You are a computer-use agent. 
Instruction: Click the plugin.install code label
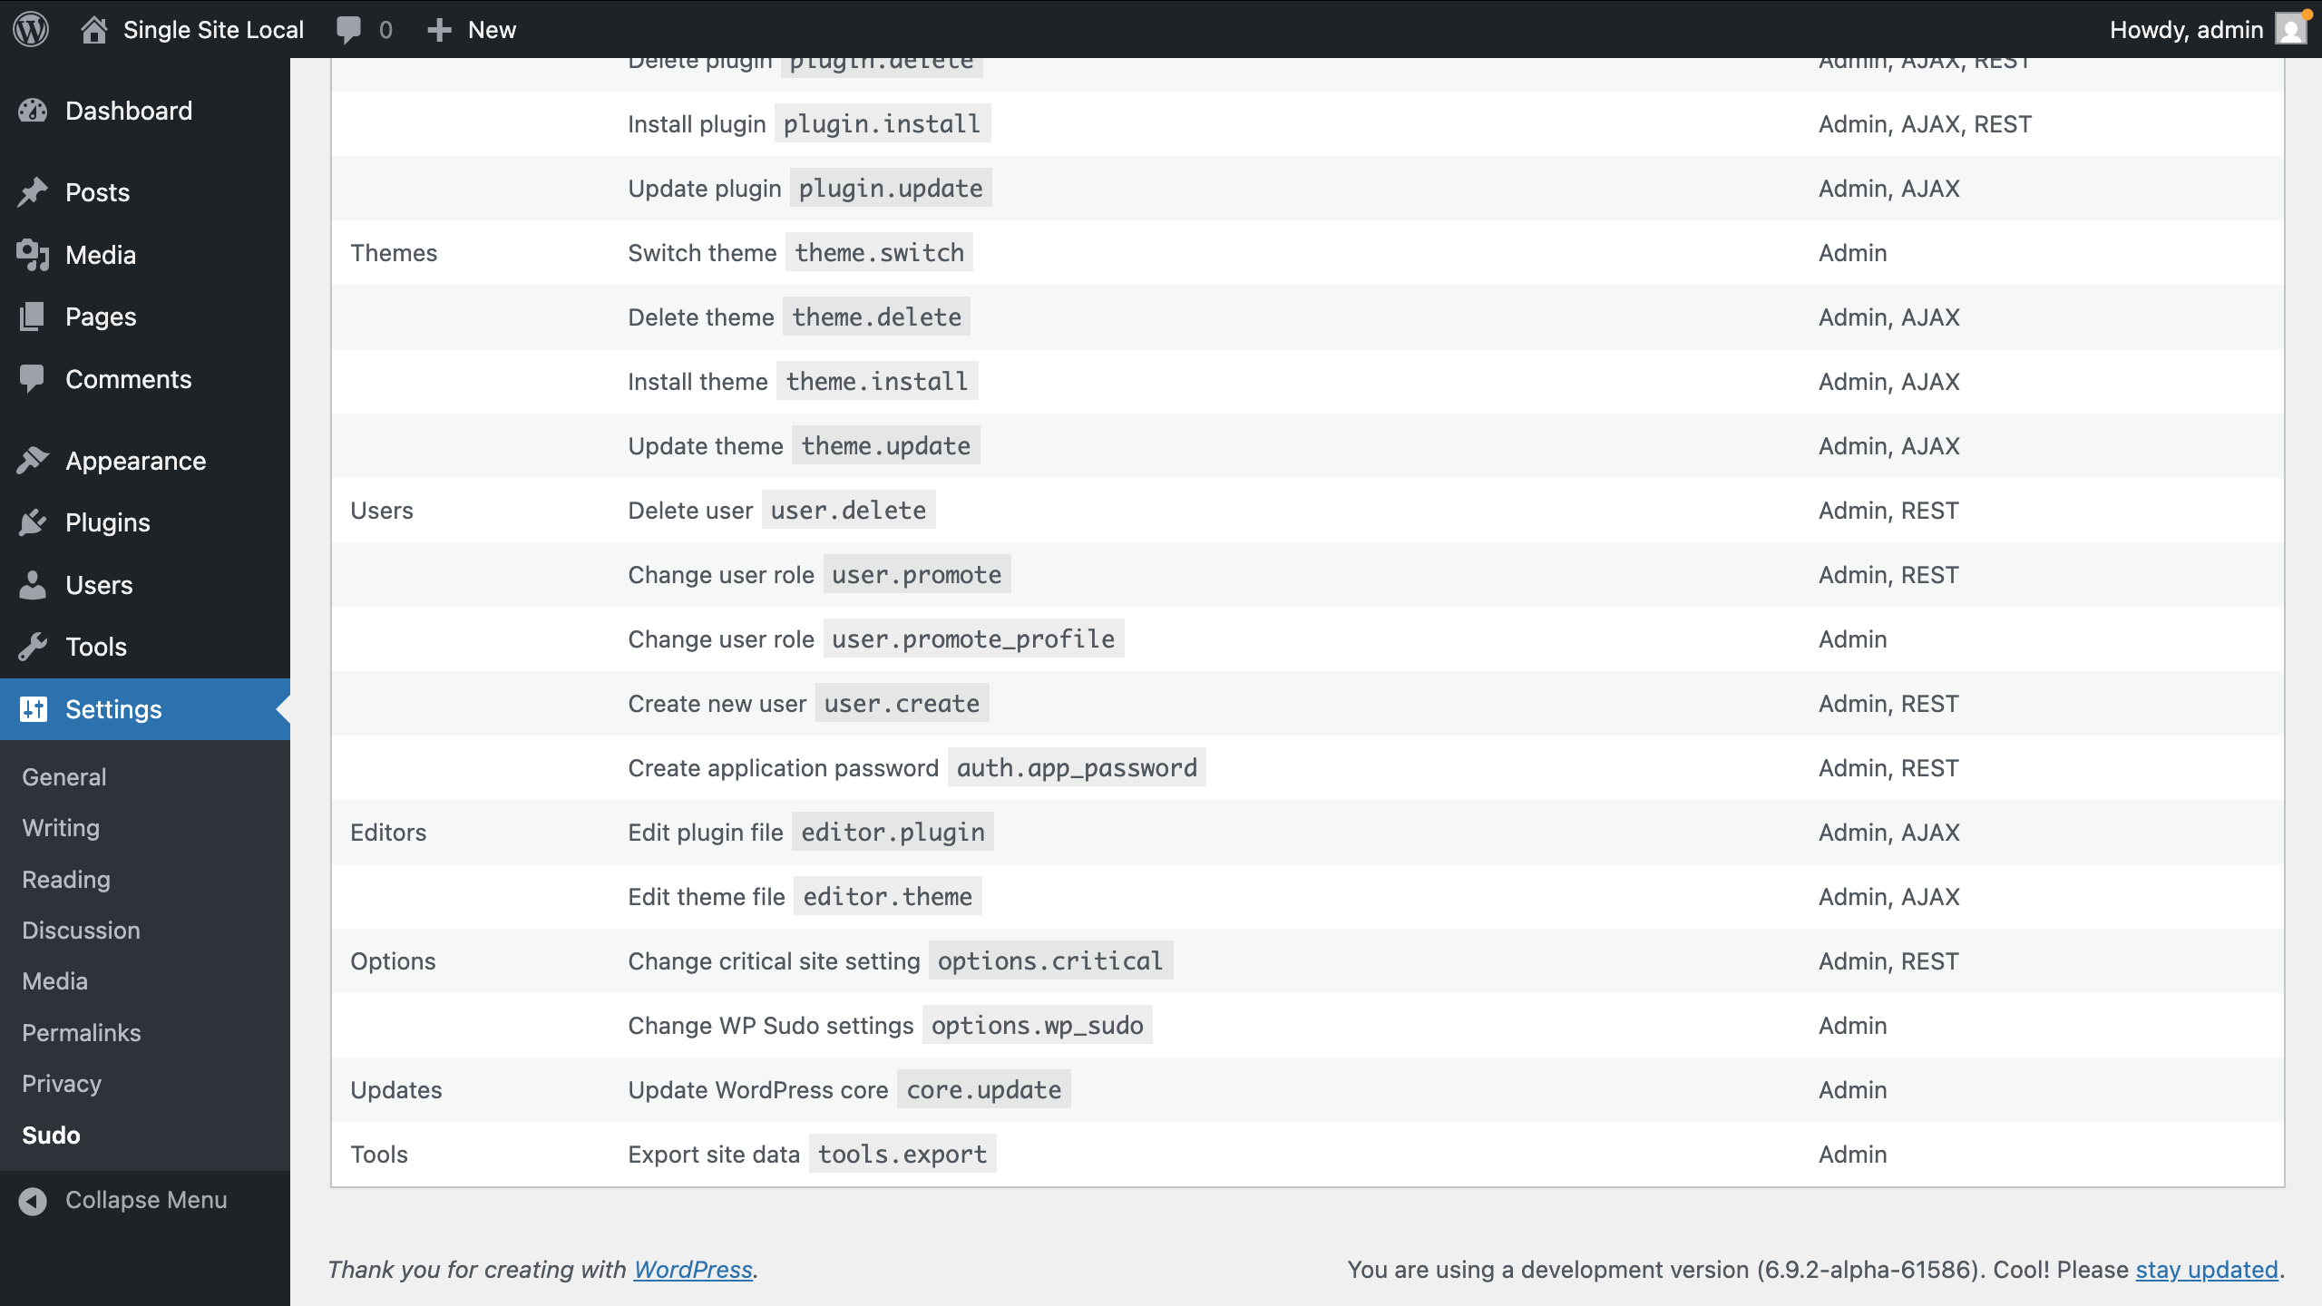pyautogui.click(x=882, y=123)
